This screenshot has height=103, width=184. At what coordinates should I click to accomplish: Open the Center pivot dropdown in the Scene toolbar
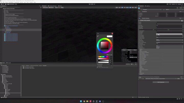tap(45, 7)
